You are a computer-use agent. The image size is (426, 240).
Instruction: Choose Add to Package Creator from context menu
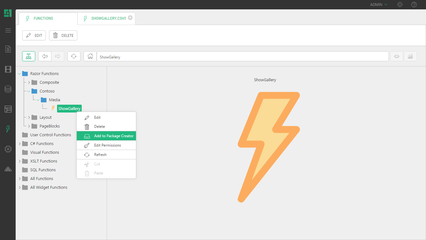[106, 136]
